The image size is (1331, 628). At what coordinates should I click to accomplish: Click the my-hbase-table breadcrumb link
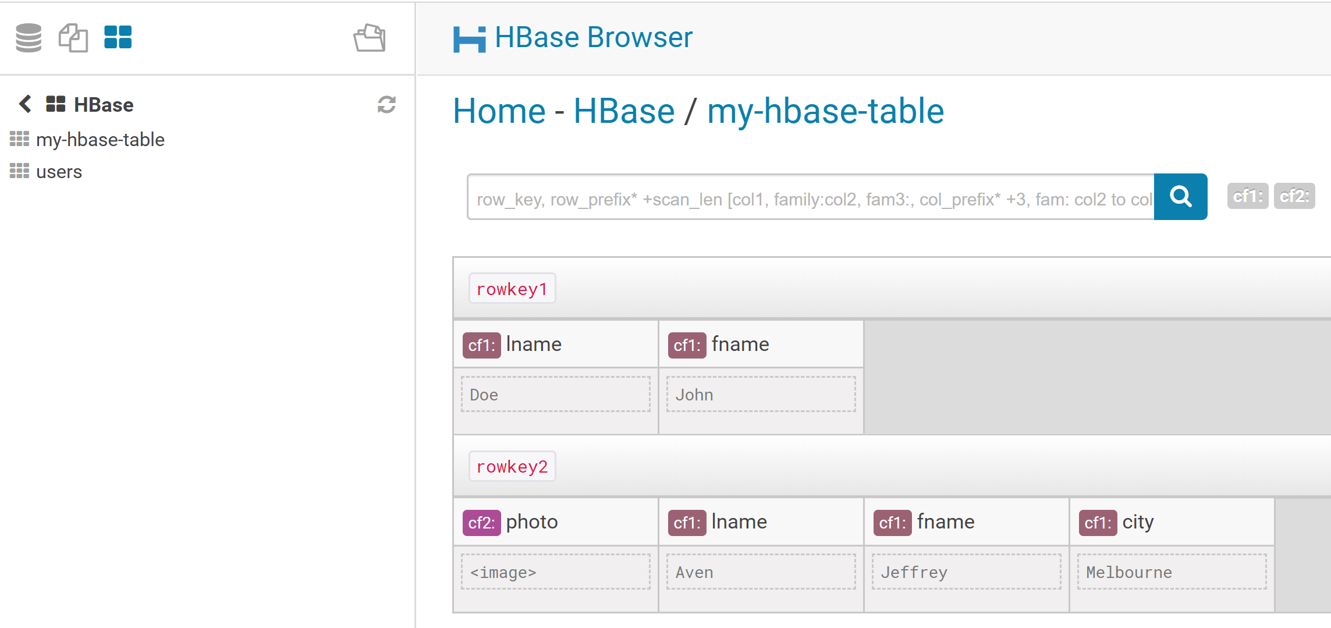[825, 111]
